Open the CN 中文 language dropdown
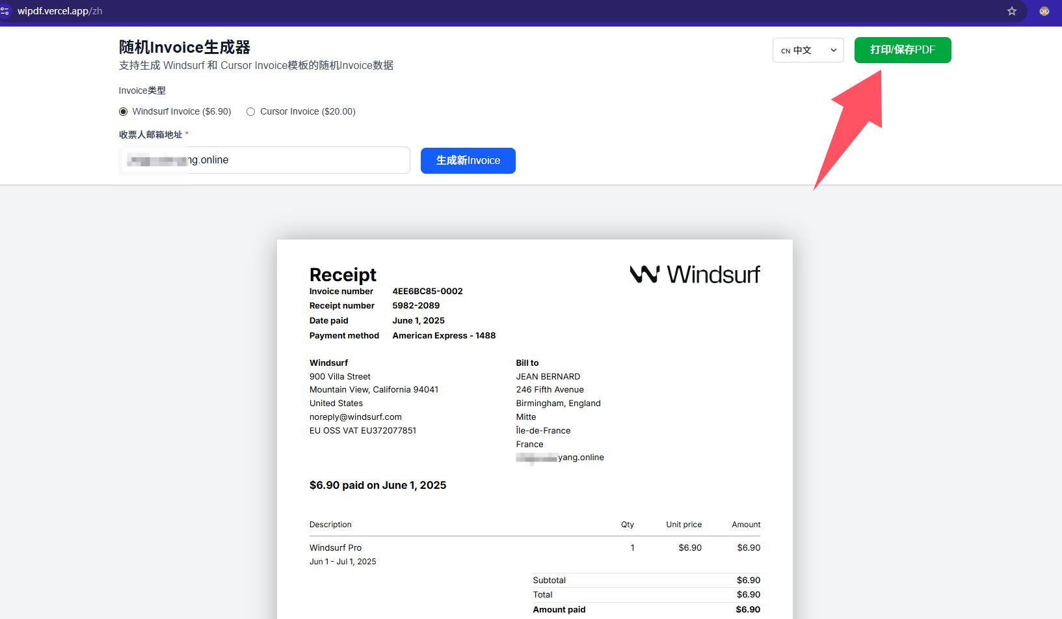 808,50
